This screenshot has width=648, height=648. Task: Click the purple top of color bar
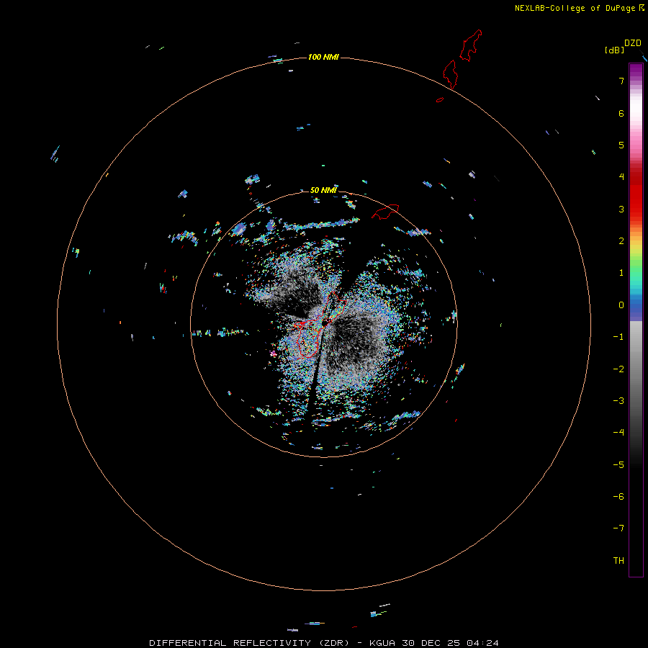click(x=636, y=71)
